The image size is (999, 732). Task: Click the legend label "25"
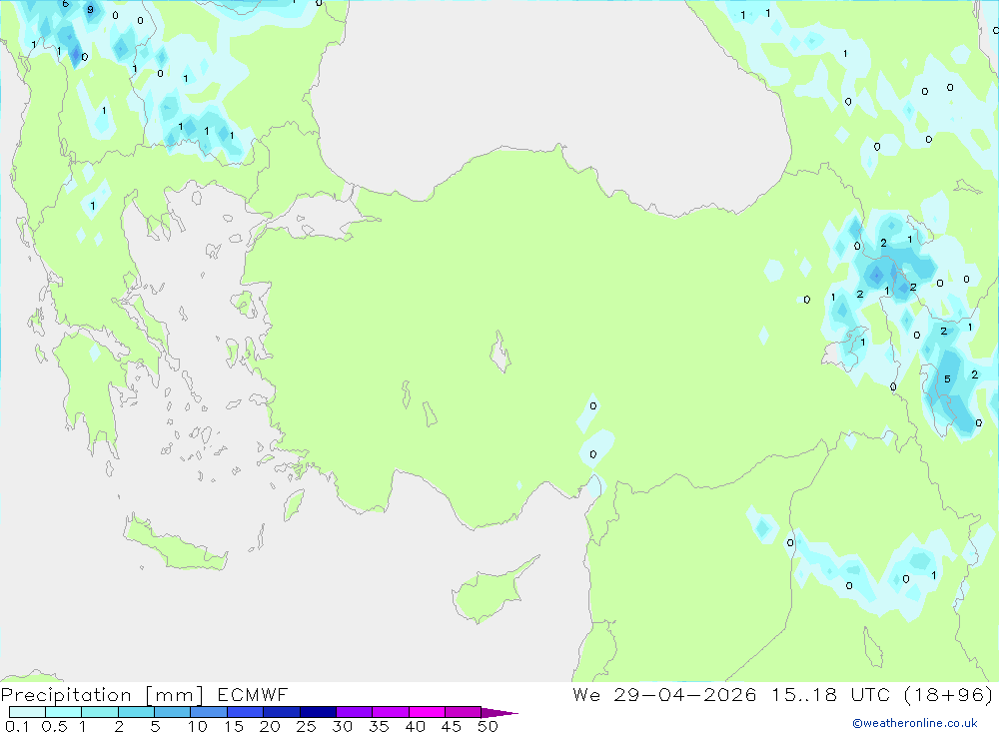306,726
